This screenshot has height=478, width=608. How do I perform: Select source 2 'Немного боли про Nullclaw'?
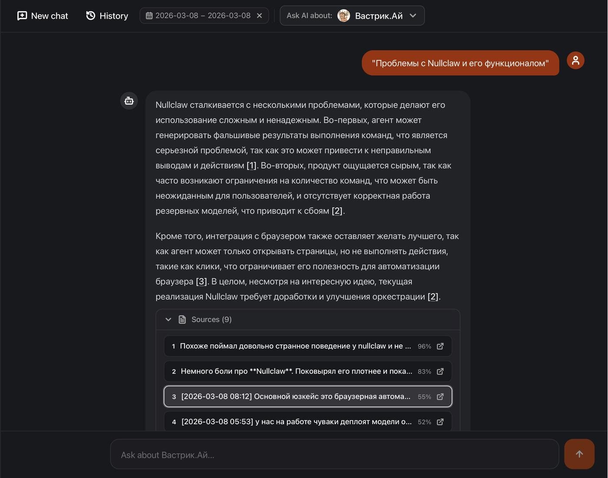click(x=295, y=371)
